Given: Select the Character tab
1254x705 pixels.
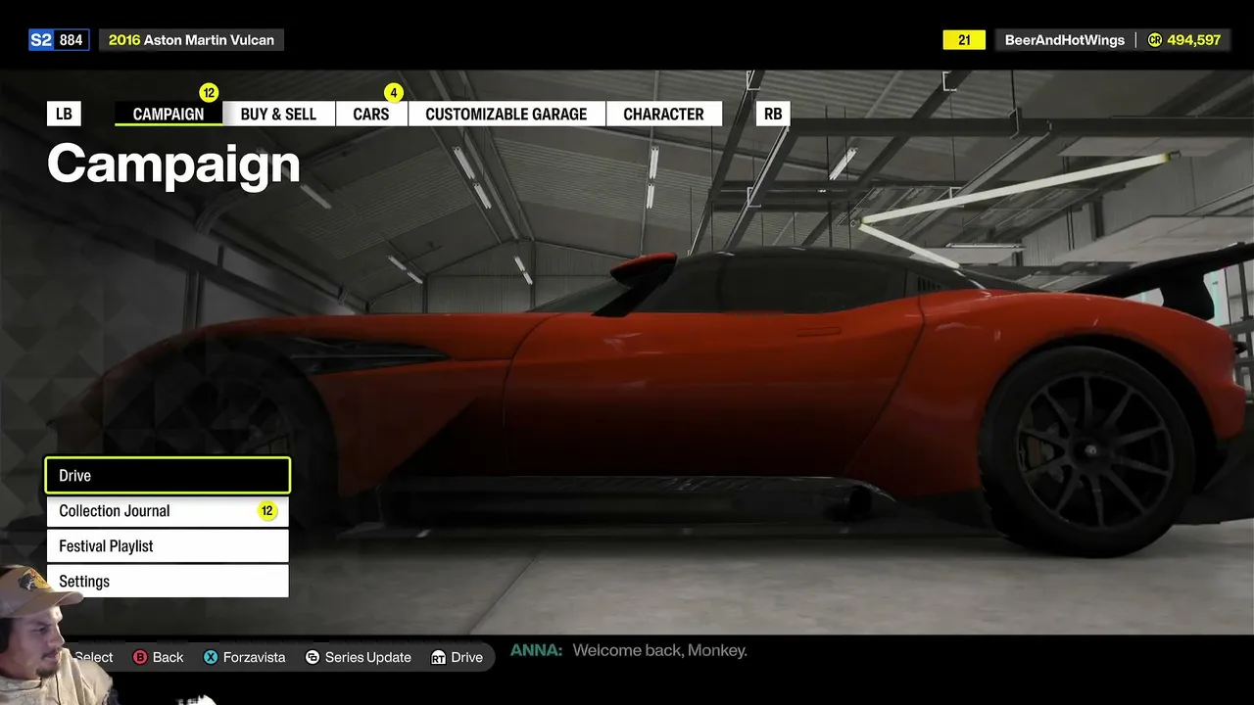Looking at the screenshot, I should (663, 114).
